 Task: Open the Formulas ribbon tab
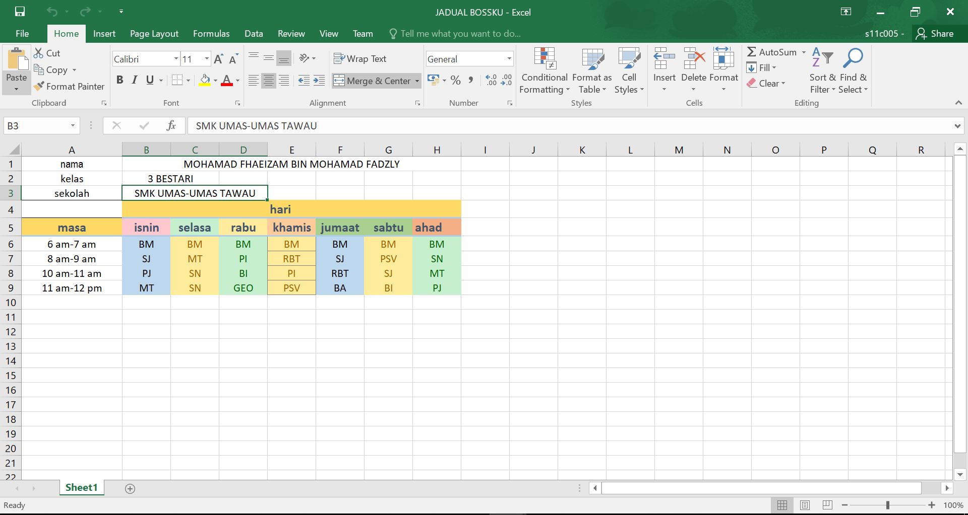click(211, 34)
